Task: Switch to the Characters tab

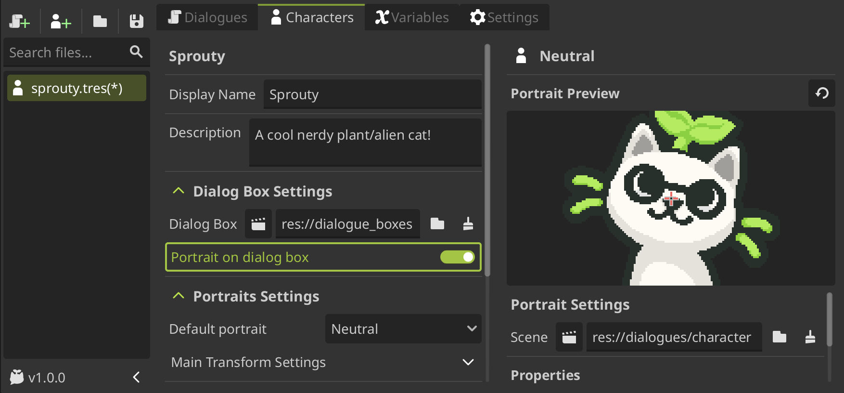Action: (312, 17)
